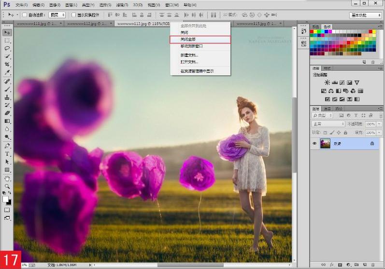Select the Brush tool

[x=7, y=89]
